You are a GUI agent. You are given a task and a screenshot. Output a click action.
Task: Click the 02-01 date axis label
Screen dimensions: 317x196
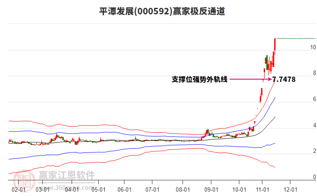19,190
